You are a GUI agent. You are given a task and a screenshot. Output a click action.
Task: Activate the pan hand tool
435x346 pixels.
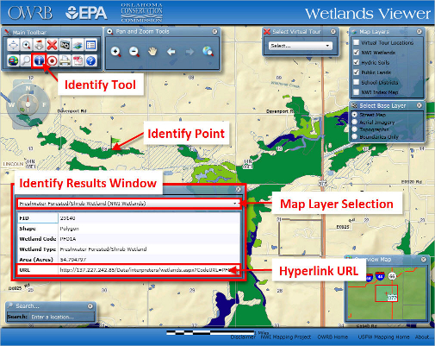pyautogui.click(x=152, y=52)
